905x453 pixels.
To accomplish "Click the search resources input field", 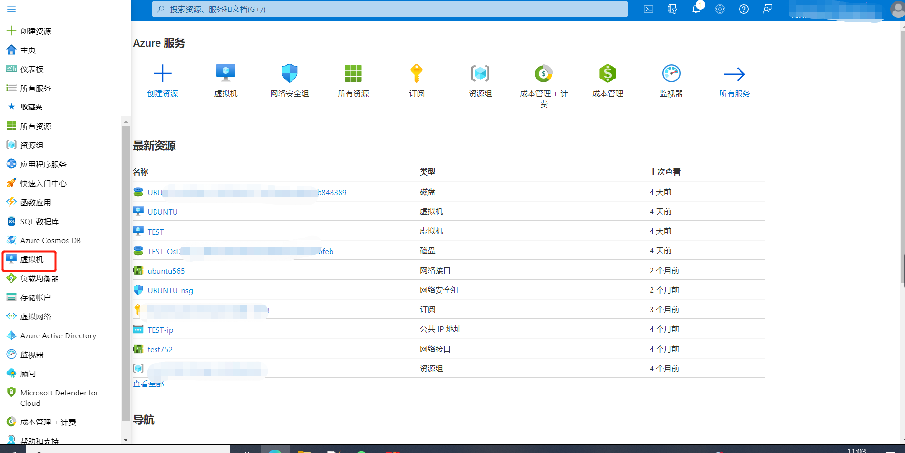I will coord(390,9).
